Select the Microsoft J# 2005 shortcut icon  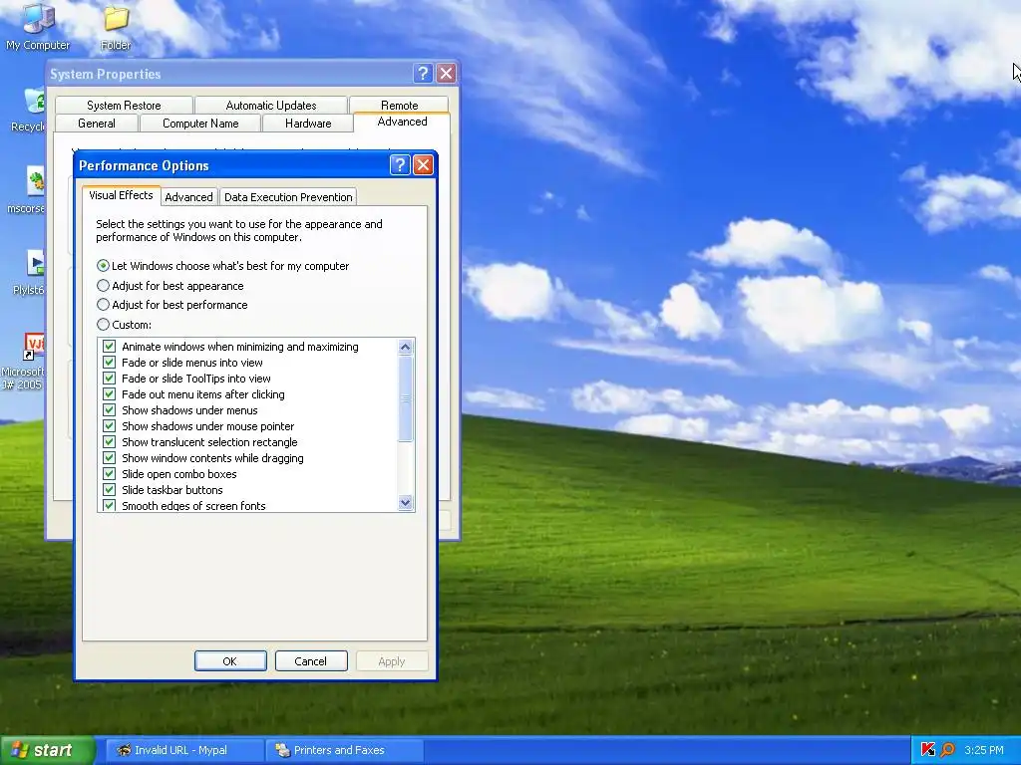click(x=25, y=361)
